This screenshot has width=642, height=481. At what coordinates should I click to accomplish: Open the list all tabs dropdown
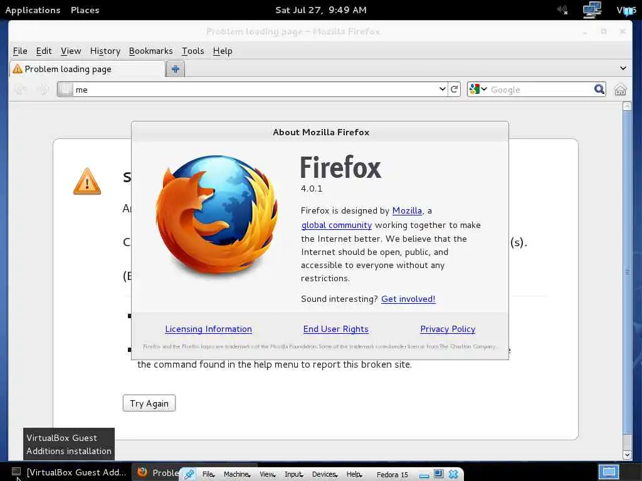point(623,68)
